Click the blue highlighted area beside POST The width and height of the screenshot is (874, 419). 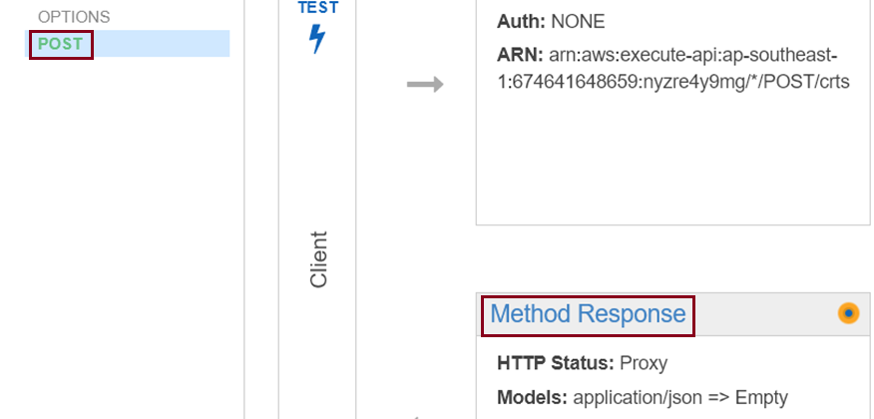162,44
